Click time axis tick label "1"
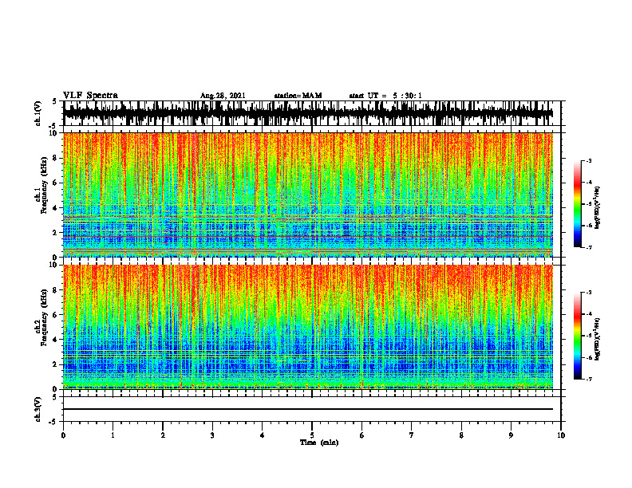The width and height of the screenshot is (632, 488). pos(113,435)
